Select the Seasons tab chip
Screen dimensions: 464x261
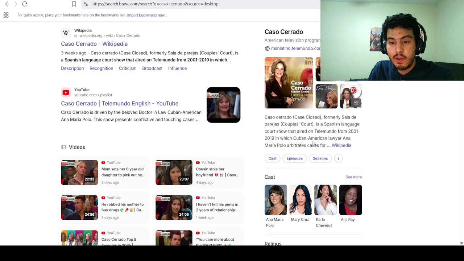[320, 158]
